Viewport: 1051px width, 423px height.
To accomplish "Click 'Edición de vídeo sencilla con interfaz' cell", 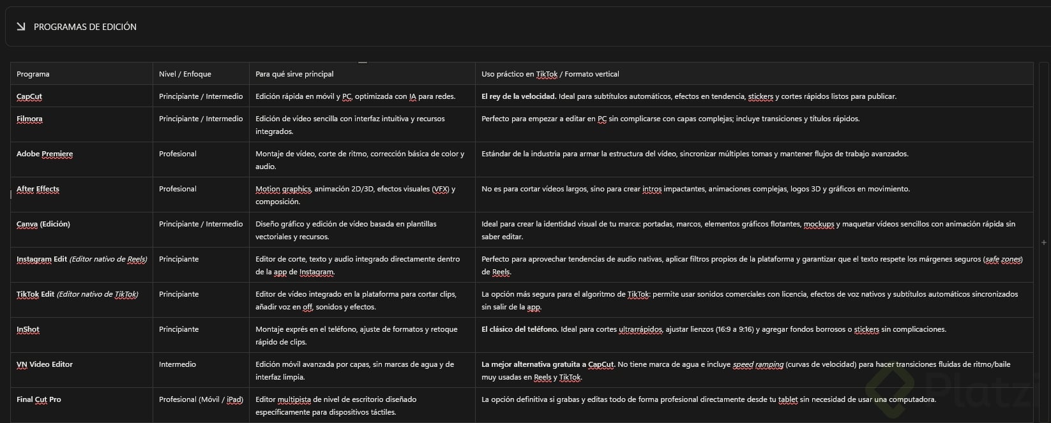I will tap(362, 124).
